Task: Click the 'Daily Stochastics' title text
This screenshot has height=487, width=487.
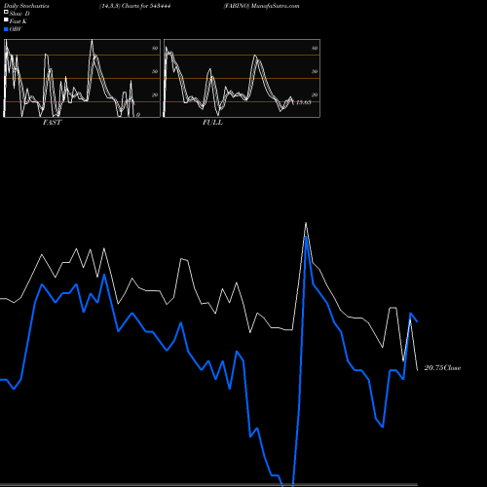Action: 26,6
